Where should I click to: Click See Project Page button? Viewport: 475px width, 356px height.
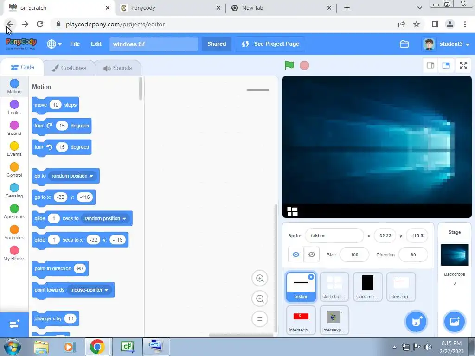tap(270, 44)
